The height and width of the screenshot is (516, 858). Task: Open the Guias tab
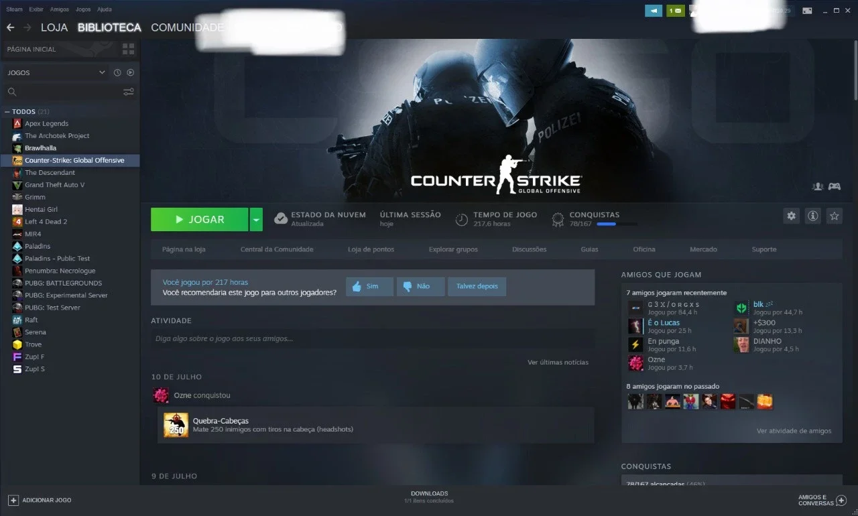click(589, 249)
